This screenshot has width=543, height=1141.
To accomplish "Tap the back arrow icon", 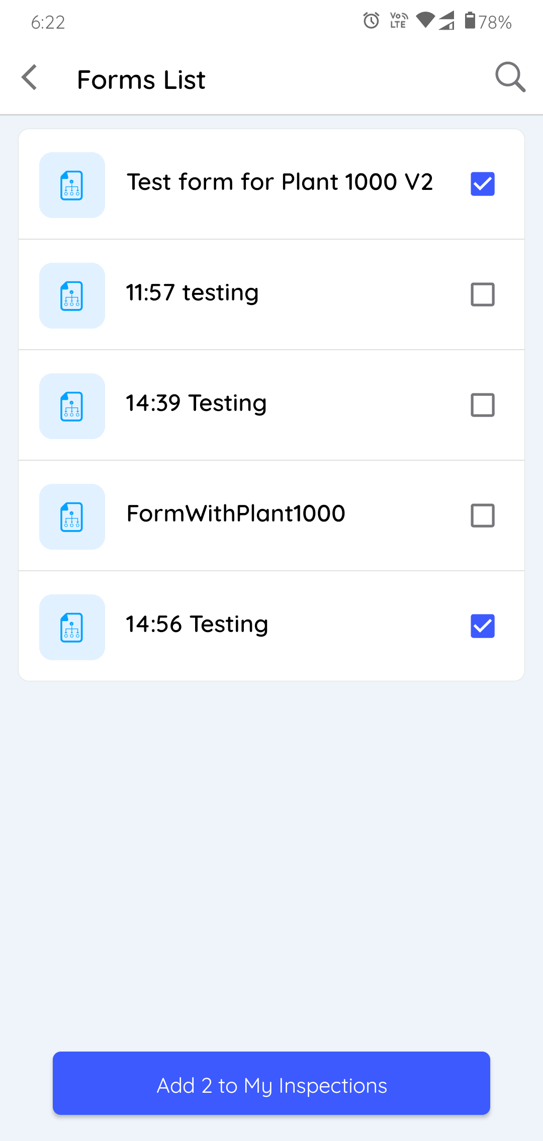I will tap(30, 78).
